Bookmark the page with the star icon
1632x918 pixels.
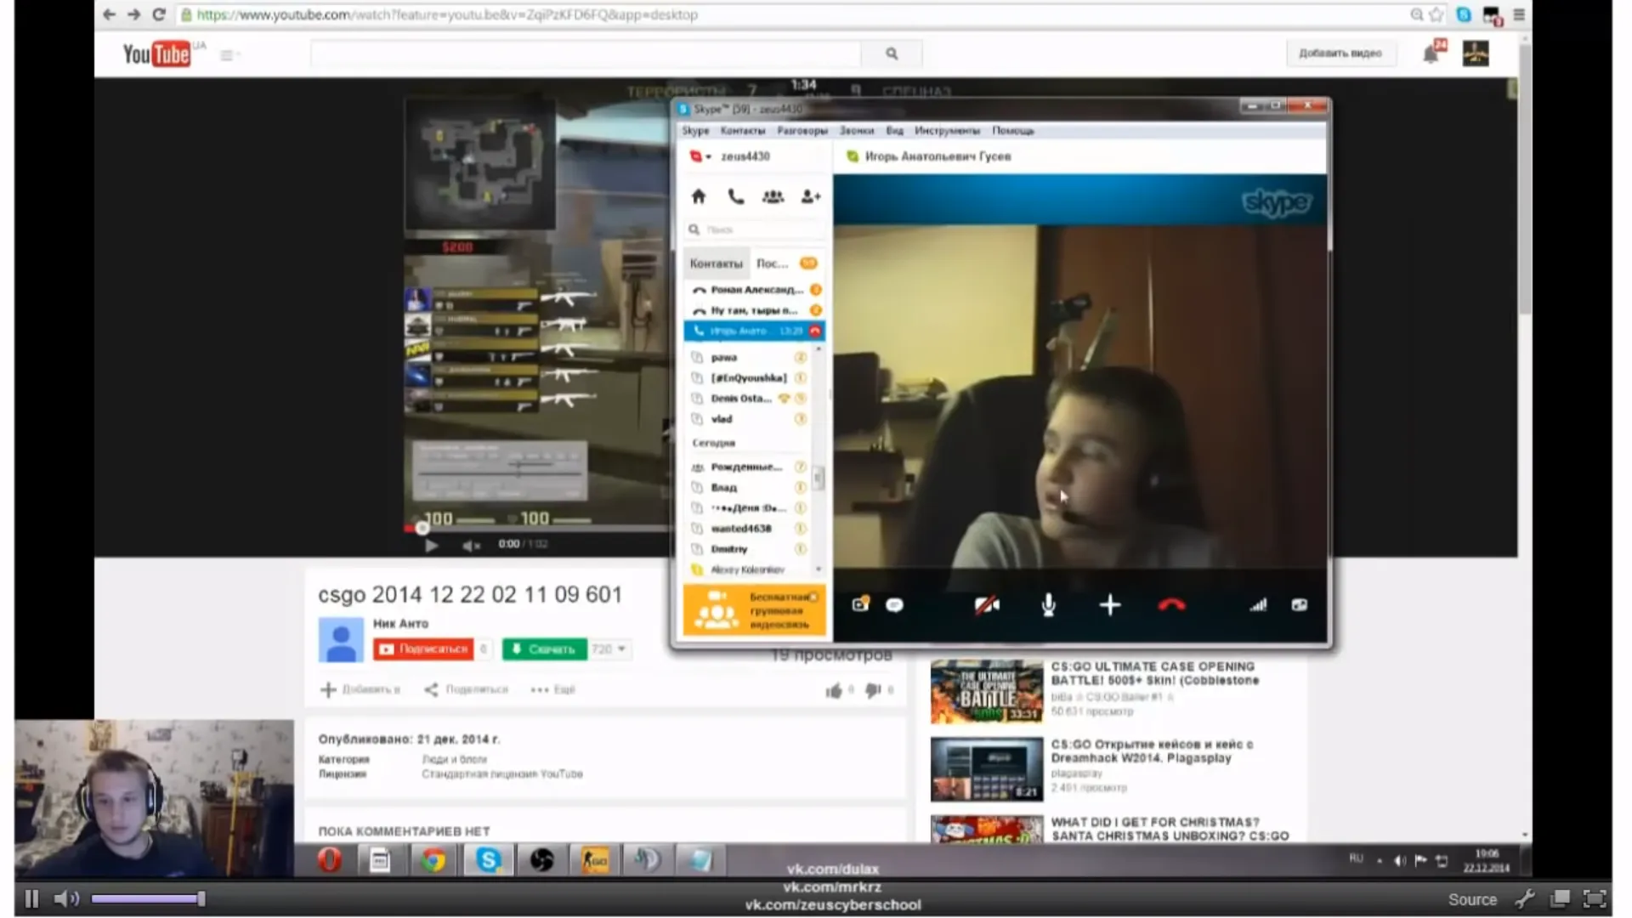(1436, 14)
